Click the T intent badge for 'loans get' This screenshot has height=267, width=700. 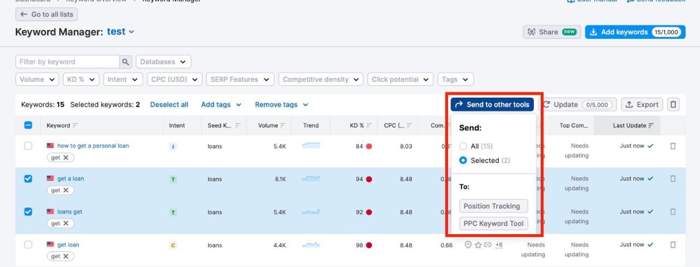click(x=173, y=212)
